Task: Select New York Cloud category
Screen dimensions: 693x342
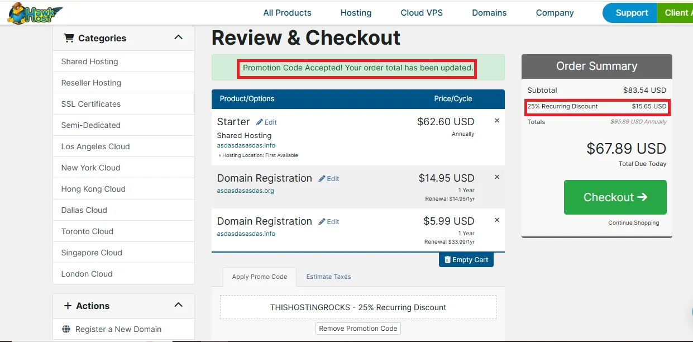Action: (123, 168)
